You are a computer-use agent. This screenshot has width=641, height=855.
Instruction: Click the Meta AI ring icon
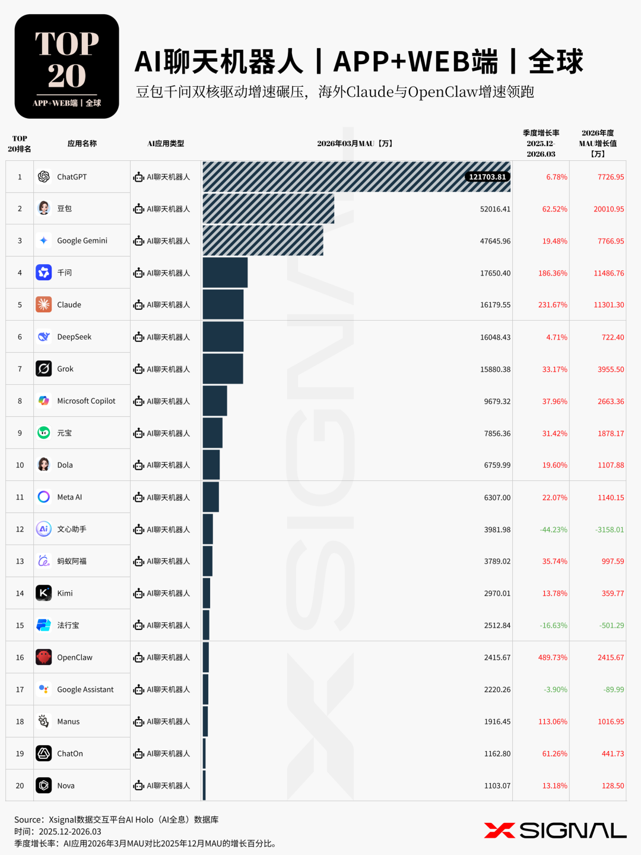[x=43, y=497]
